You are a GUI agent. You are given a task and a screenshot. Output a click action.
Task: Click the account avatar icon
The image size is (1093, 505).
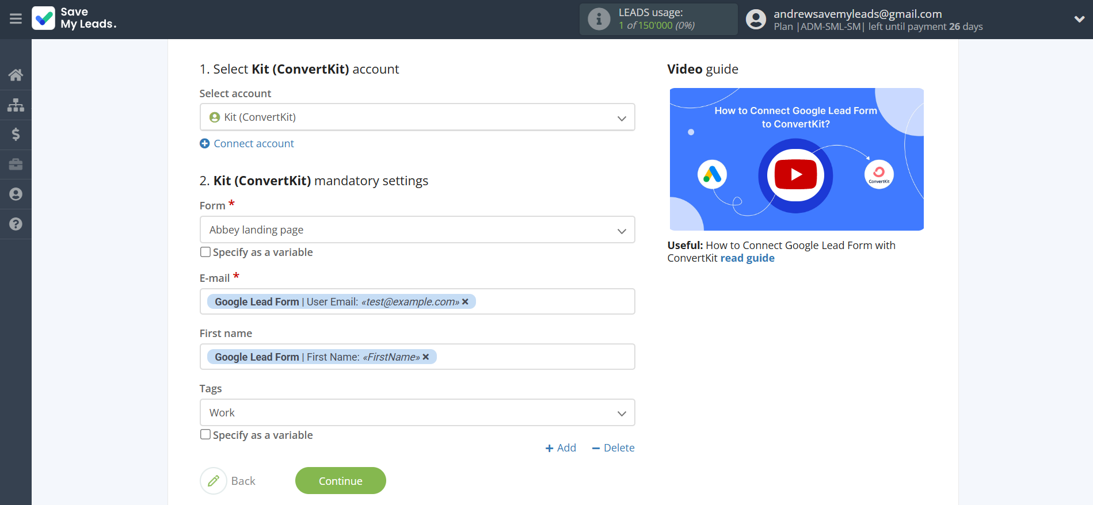click(x=756, y=19)
